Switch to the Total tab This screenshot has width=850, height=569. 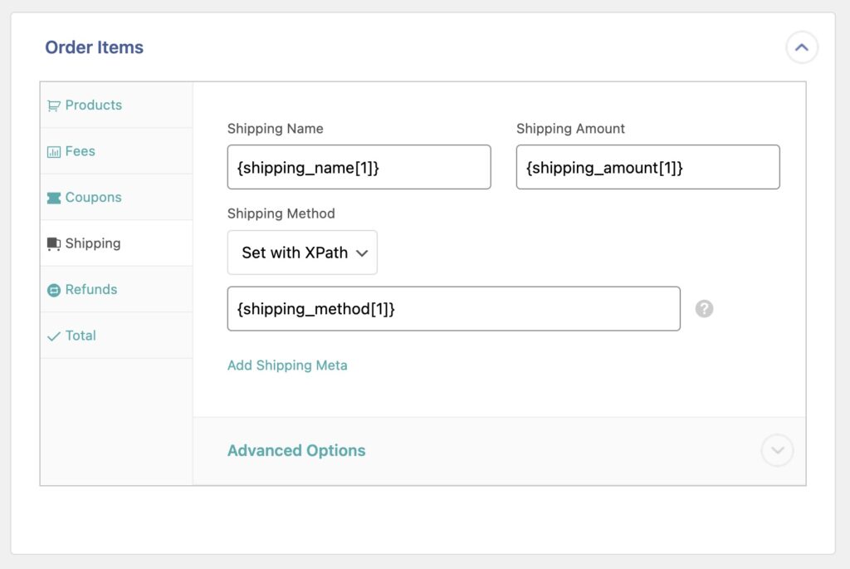coord(81,335)
